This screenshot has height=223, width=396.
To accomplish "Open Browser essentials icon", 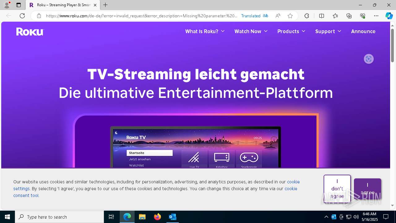I will point(363,16).
